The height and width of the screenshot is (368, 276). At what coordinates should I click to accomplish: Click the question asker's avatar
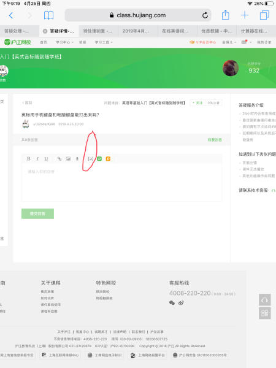click(26, 124)
